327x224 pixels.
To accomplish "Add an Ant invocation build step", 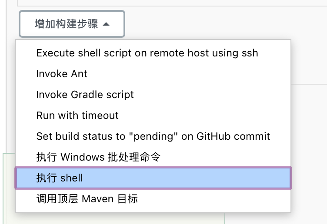I will [x=153, y=74].
